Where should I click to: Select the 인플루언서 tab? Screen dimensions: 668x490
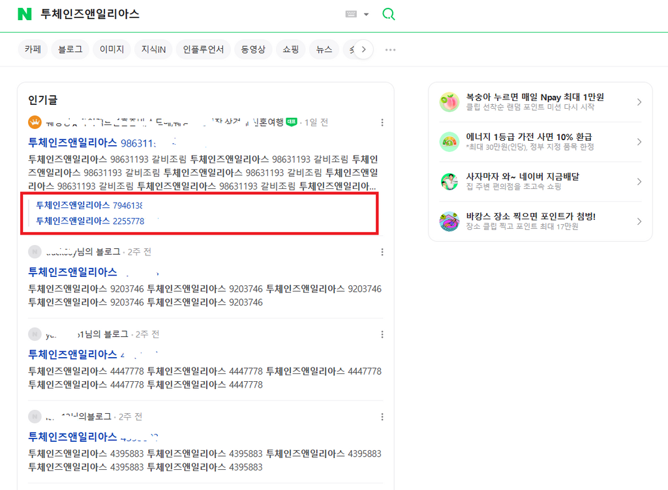coord(204,50)
